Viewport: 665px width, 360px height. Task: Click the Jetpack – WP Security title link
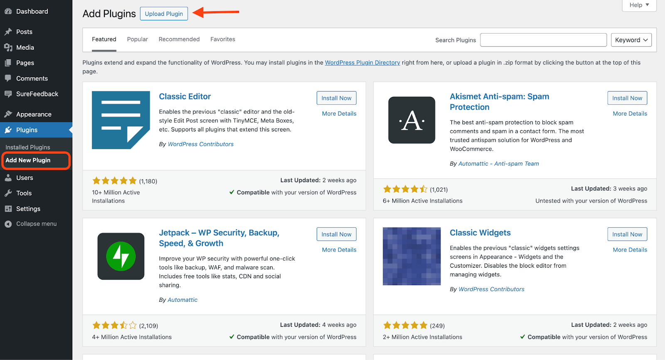click(x=219, y=238)
